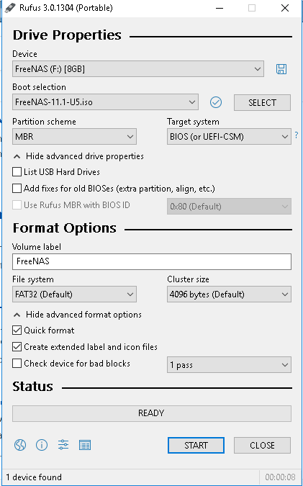Screen dimensions: 303x486
Task: Open the About info icon
Action: coord(42,445)
